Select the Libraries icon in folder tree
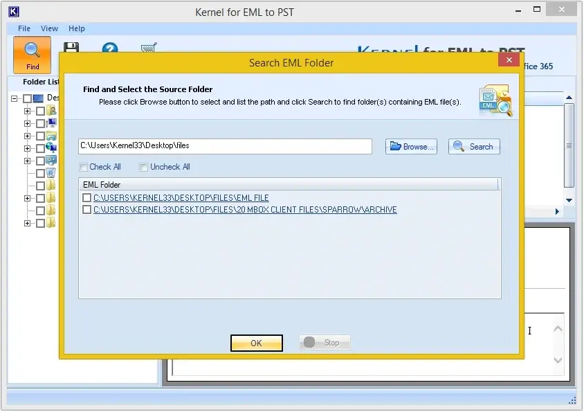The image size is (584, 412). pos(51,135)
